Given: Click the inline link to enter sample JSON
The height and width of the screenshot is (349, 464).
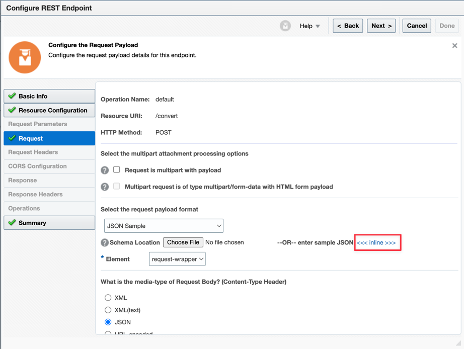Looking at the screenshot, I should [377, 242].
